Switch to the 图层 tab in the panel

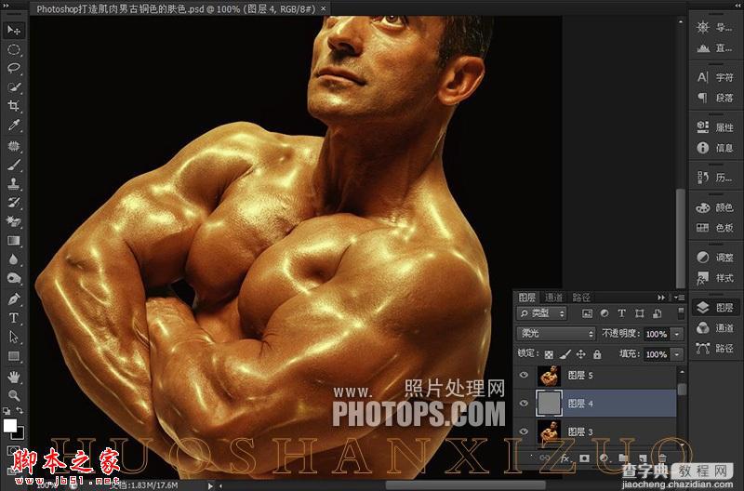[x=526, y=298]
